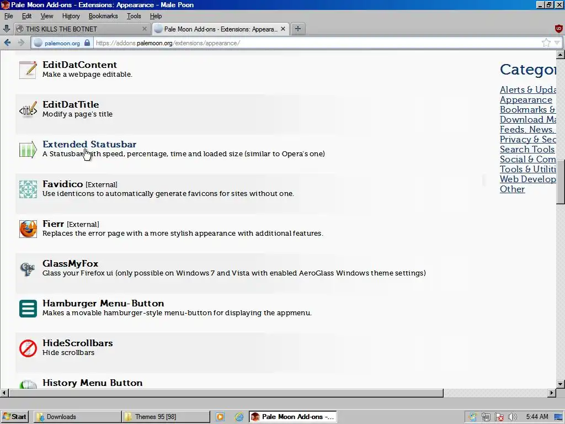Click the uBlock shield icon
Image resolution: width=565 pixels, height=424 pixels.
pyautogui.click(x=558, y=29)
